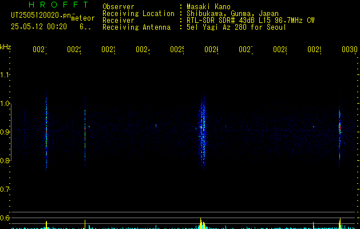Click the small dot echo below the 0024 label

(156, 125)
